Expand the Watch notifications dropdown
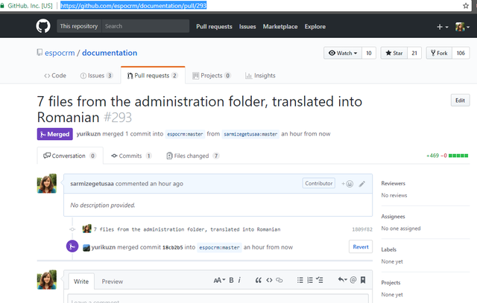 click(343, 53)
